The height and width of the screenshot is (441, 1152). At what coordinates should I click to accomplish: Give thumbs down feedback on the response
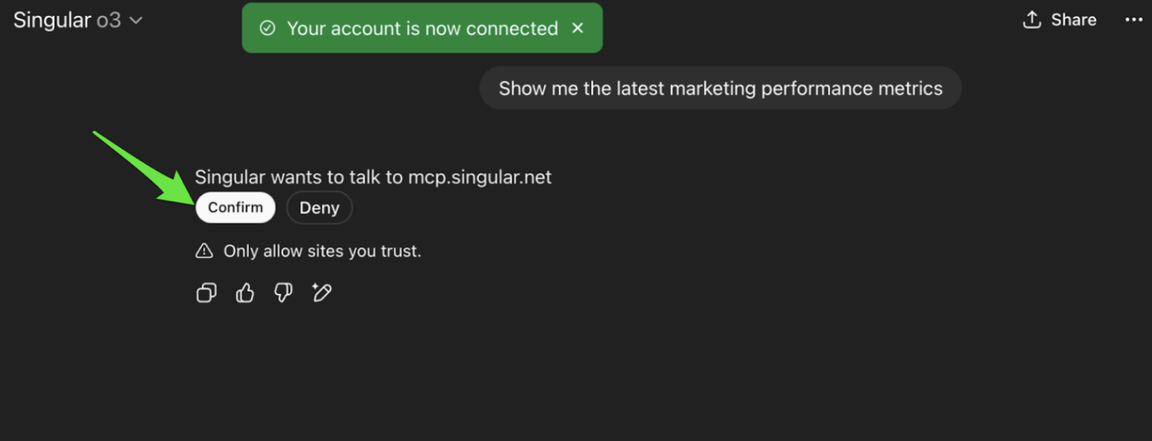(283, 292)
